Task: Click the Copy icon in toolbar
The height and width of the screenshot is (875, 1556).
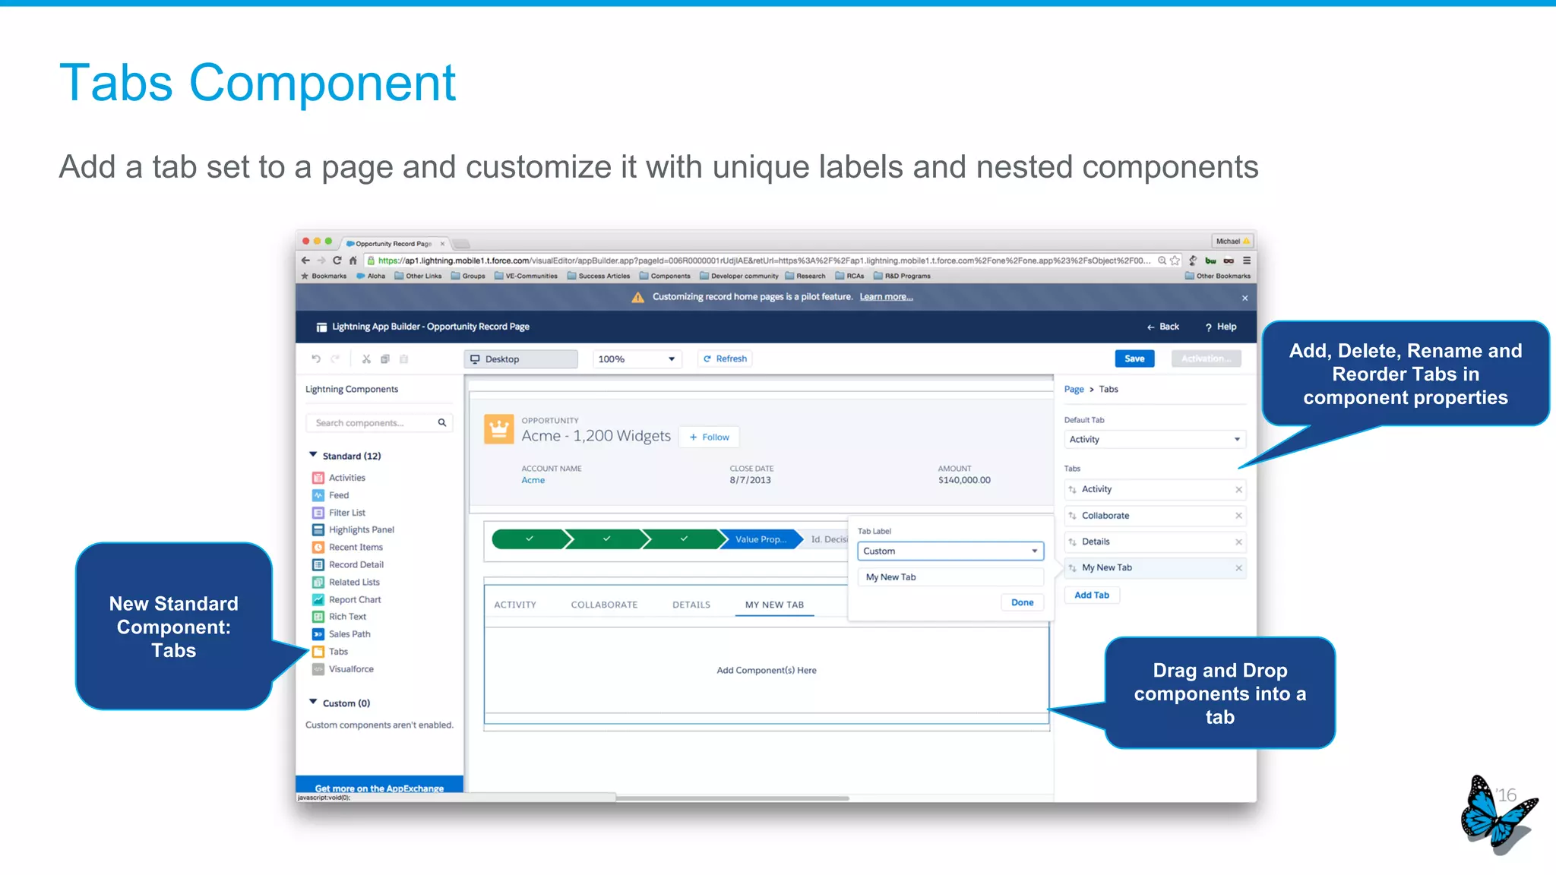Action: coord(385,359)
